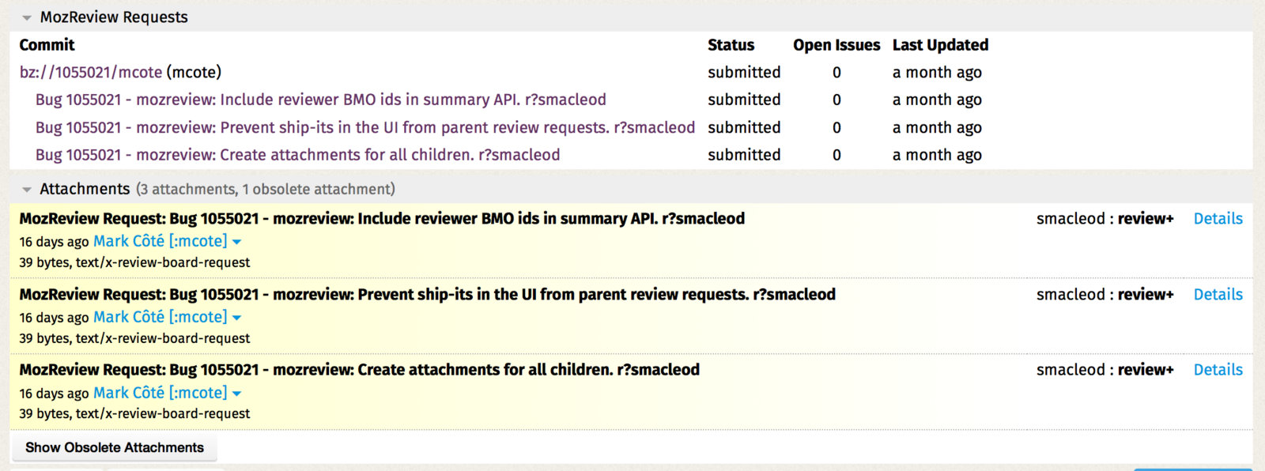
Task: Open Details for 'Create attachments for all children' attachment
Action: [1218, 370]
